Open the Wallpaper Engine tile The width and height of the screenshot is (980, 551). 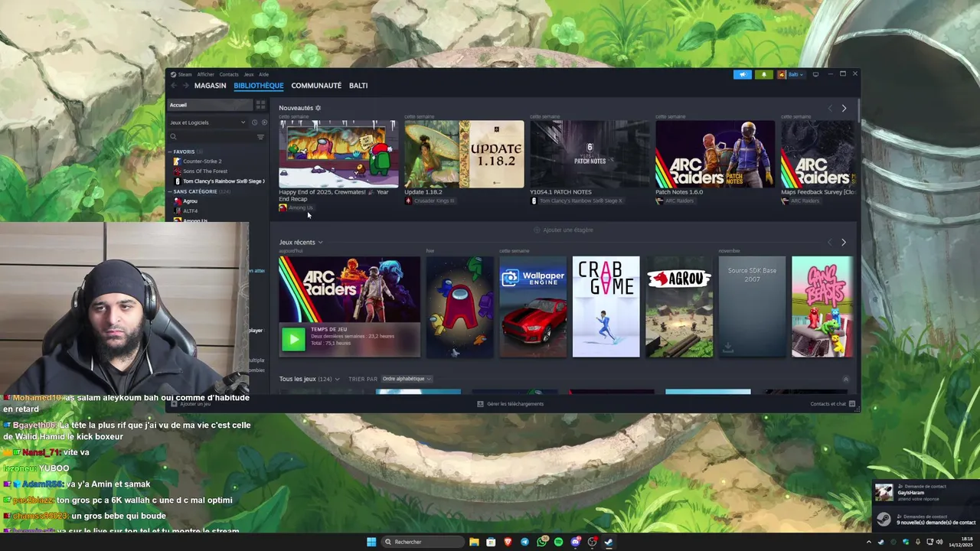point(533,307)
